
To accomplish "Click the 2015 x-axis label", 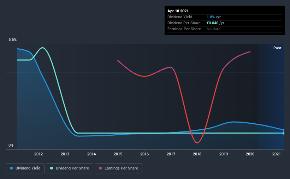I will [x=118, y=154].
